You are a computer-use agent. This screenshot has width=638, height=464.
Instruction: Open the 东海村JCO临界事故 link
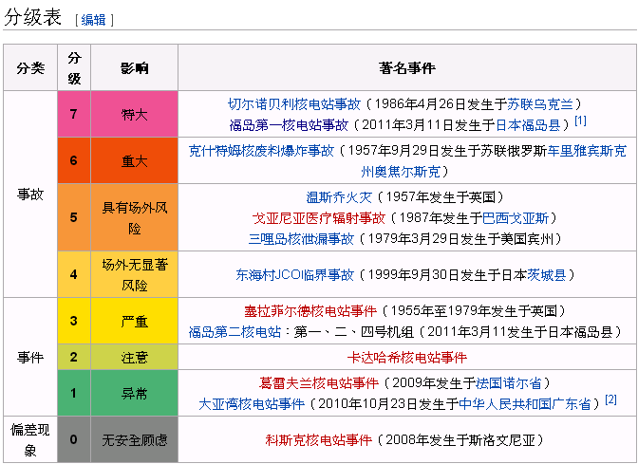(x=295, y=275)
